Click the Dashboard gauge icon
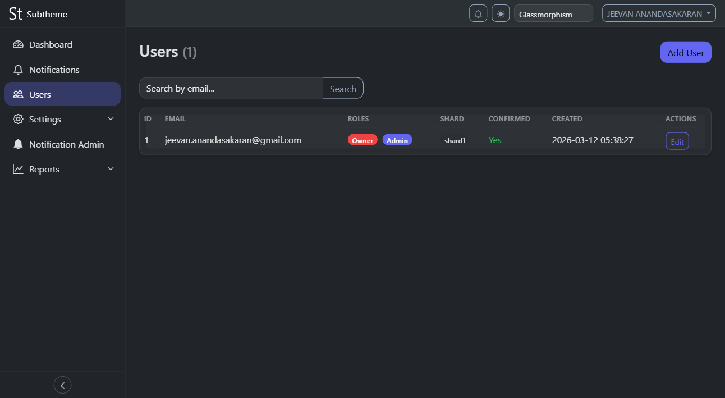This screenshot has width=725, height=398. (19, 44)
